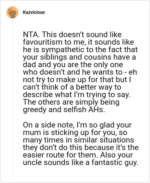Open the orange Reddit avatar of Kazvicious

12,12
